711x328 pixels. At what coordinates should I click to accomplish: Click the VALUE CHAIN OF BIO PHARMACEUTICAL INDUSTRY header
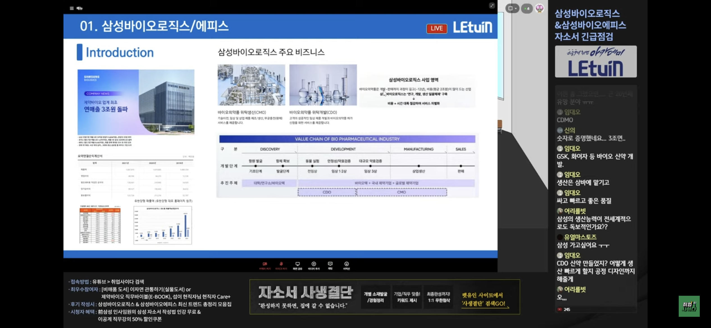347,139
